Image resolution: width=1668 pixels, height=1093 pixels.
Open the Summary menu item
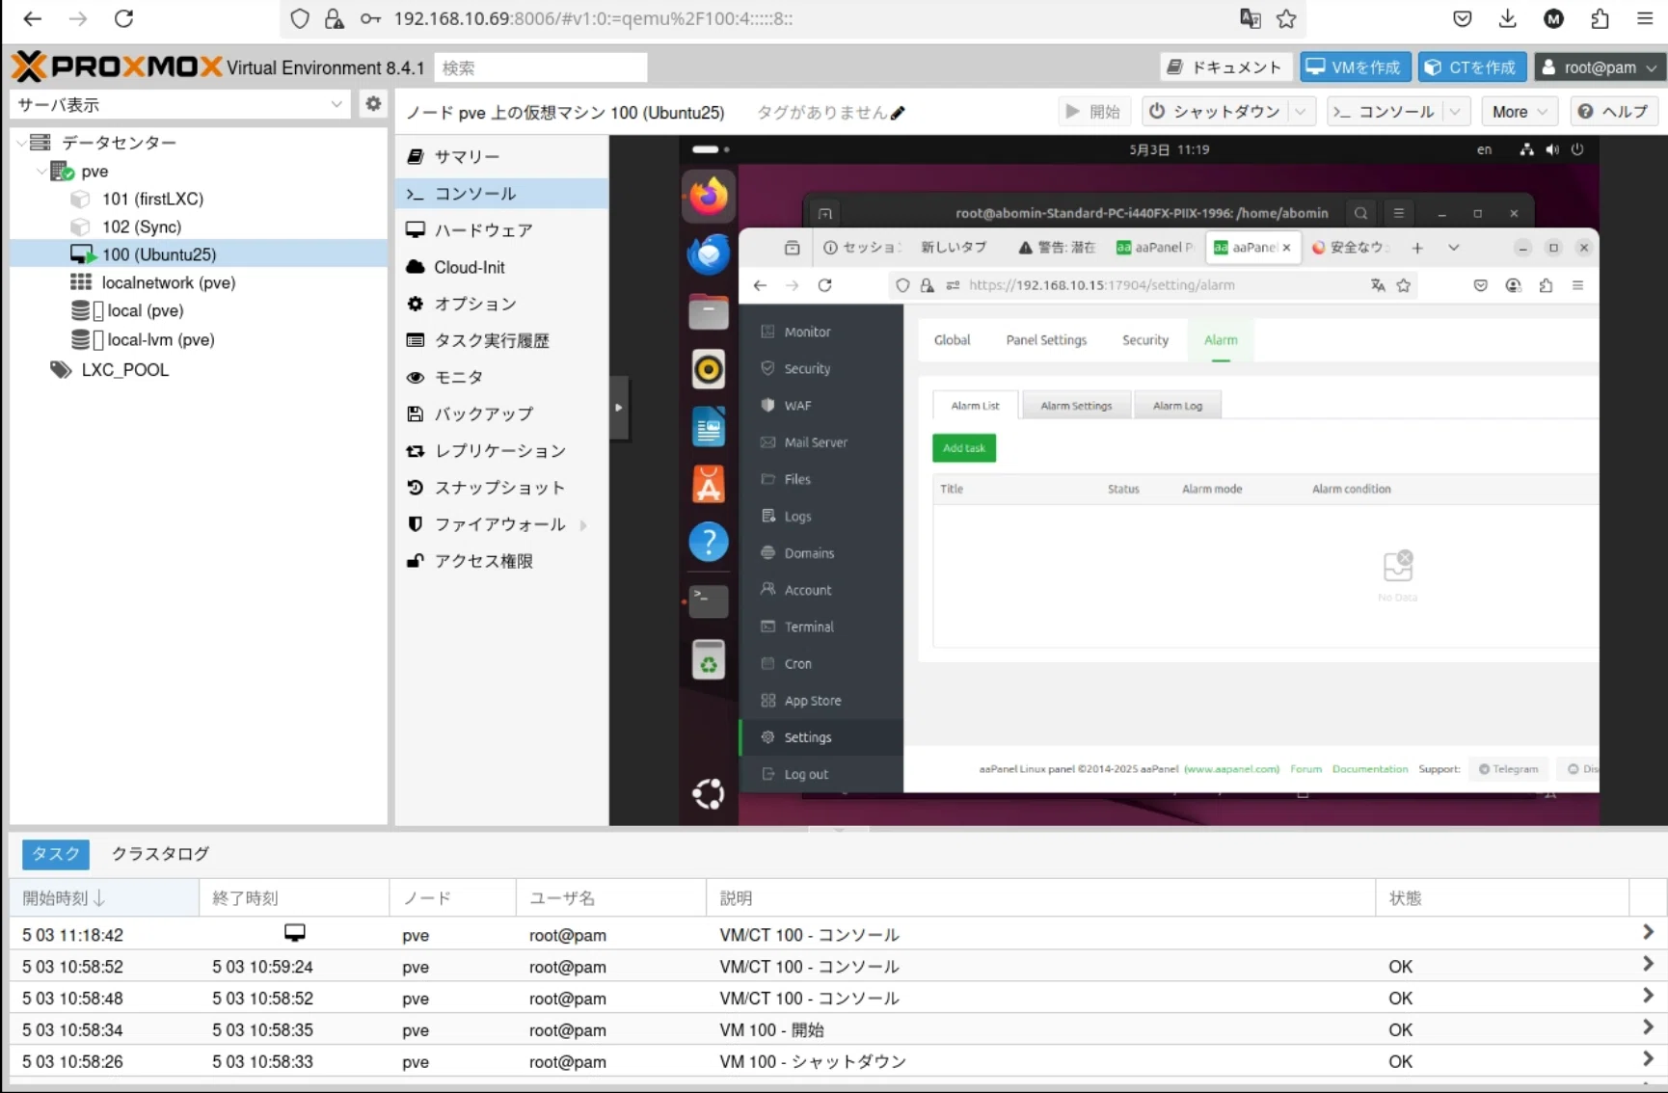click(x=501, y=156)
